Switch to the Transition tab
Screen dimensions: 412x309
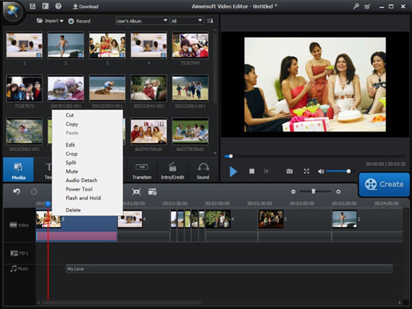click(142, 171)
